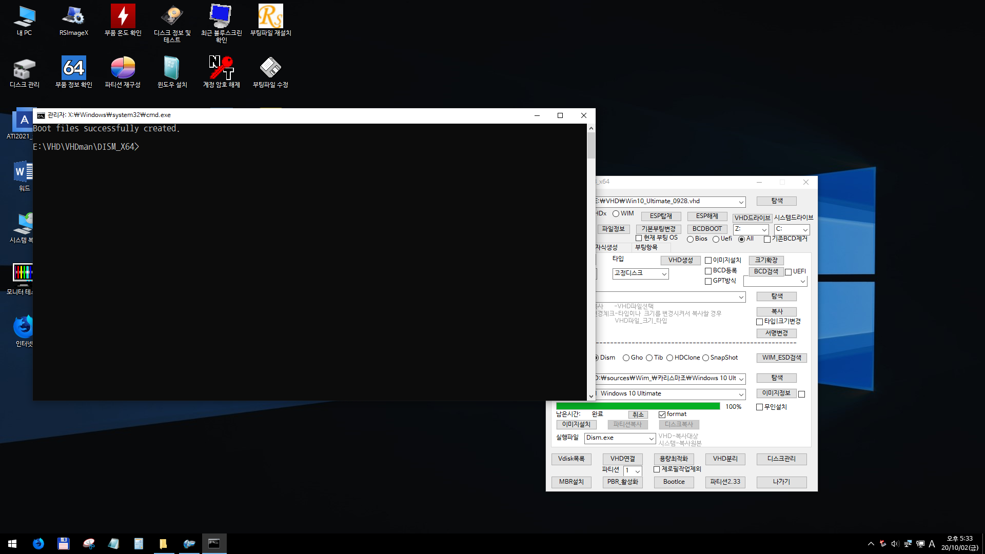985x554 pixels.
Task: Show hidden system tray icons
Action: click(x=871, y=544)
